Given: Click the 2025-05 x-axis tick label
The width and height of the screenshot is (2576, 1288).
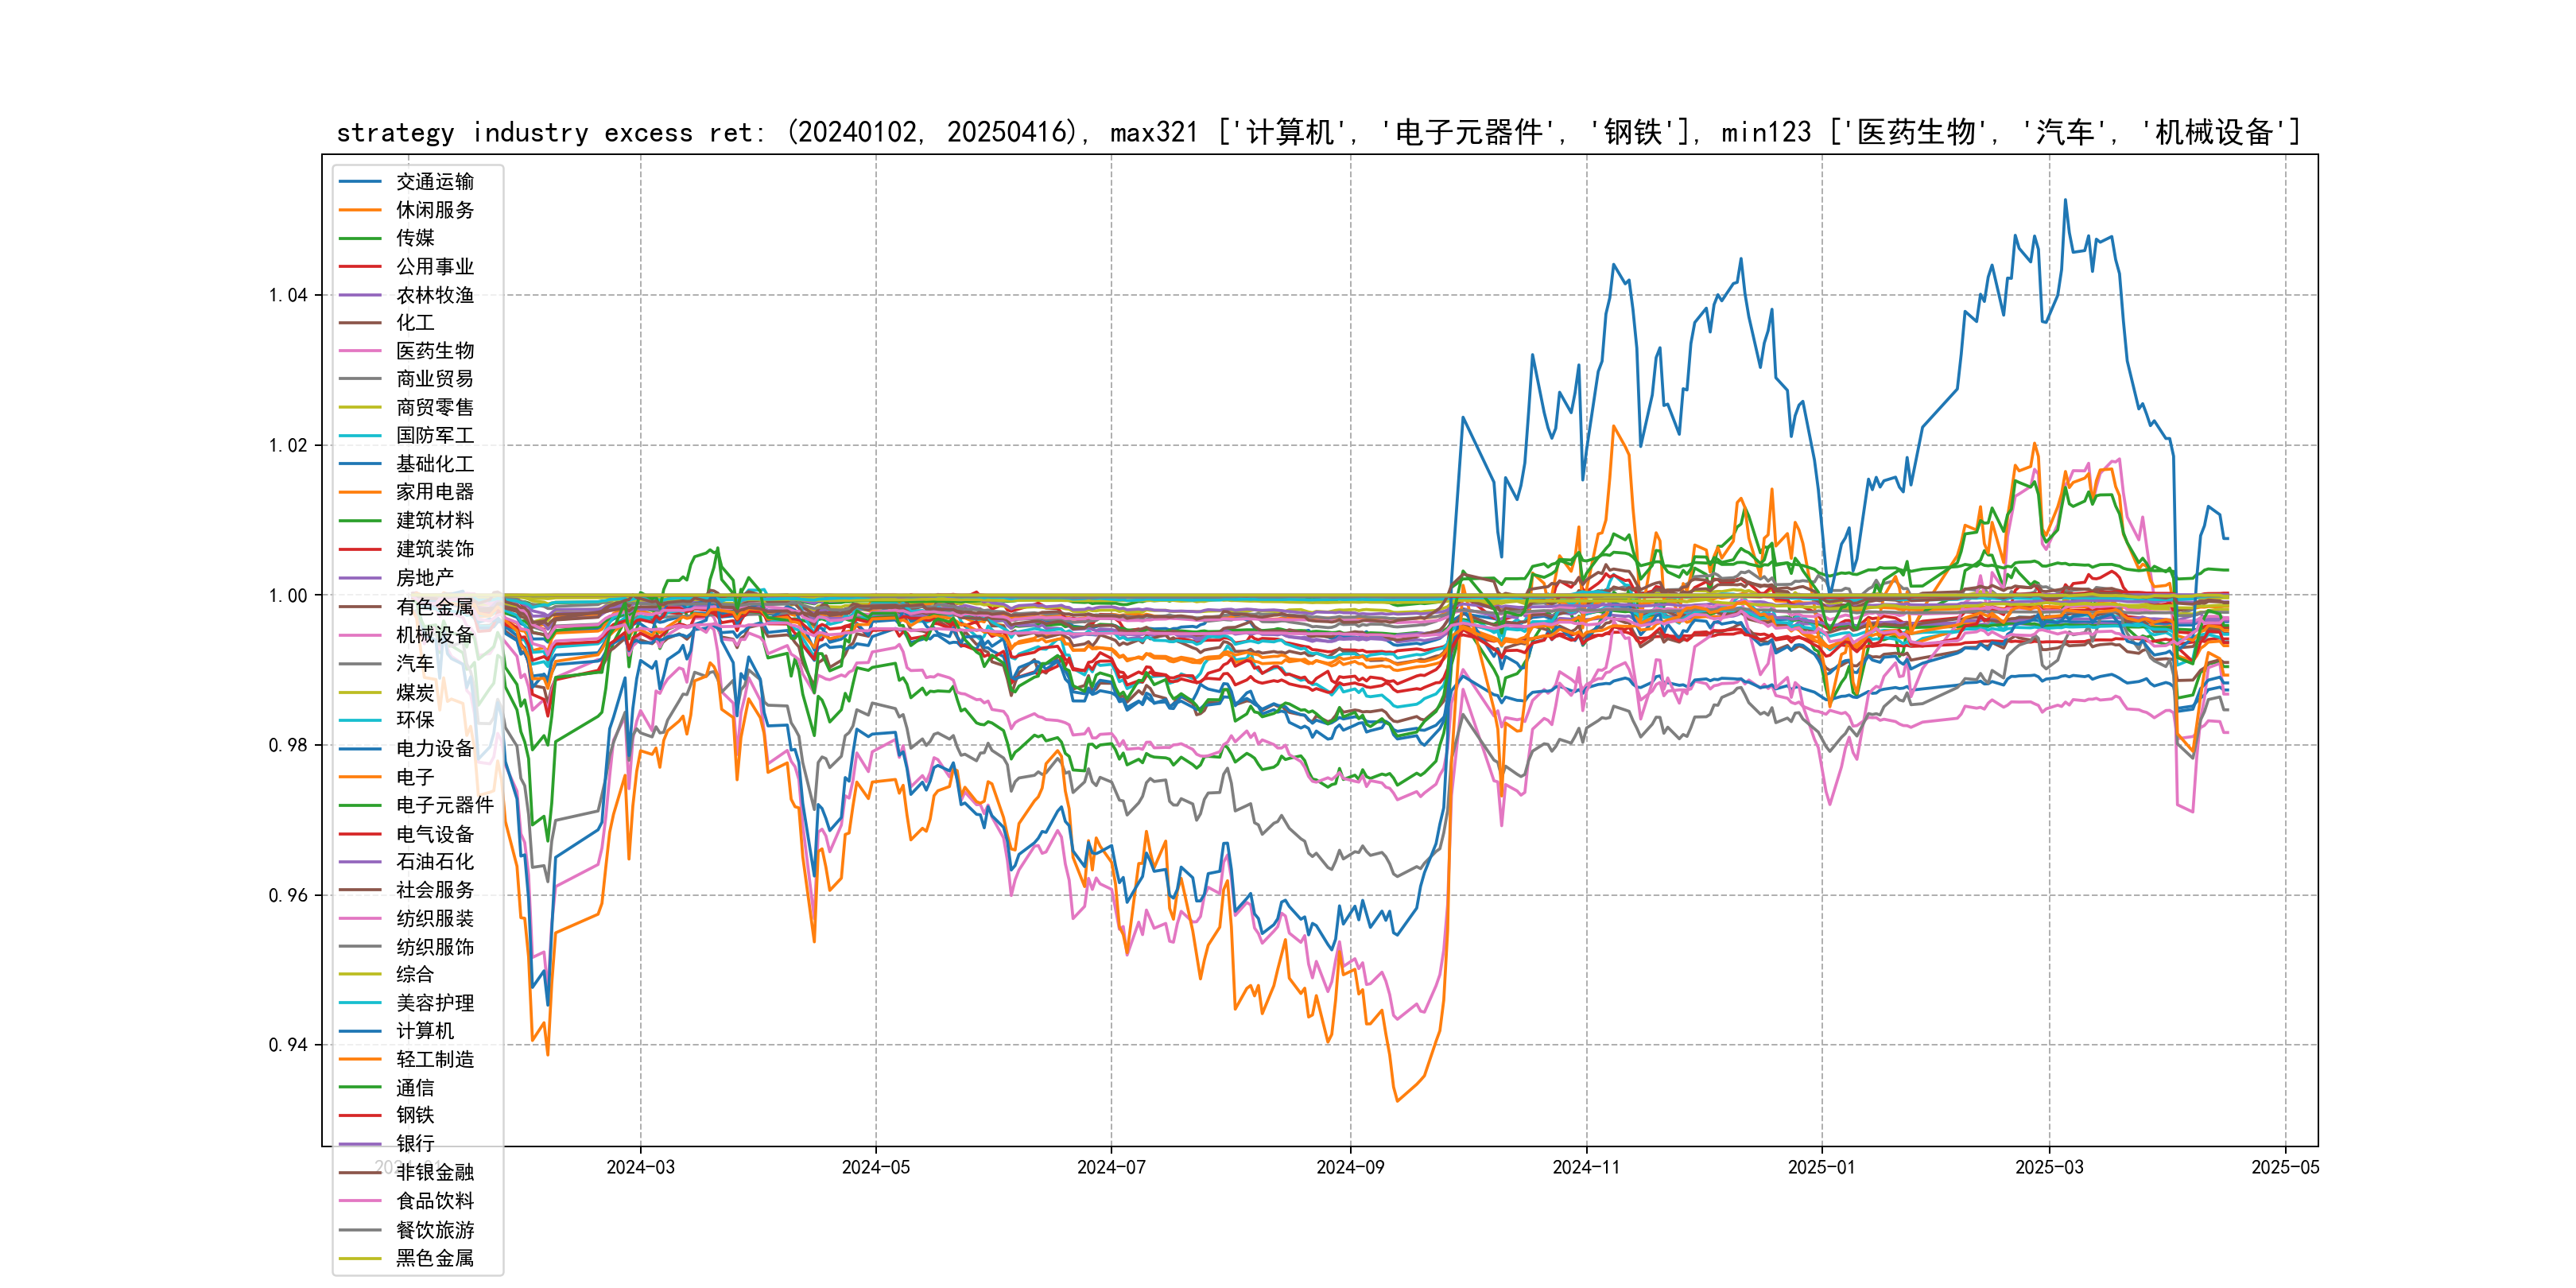Looking at the screenshot, I should pyautogui.click(x=2285, y=1167).
